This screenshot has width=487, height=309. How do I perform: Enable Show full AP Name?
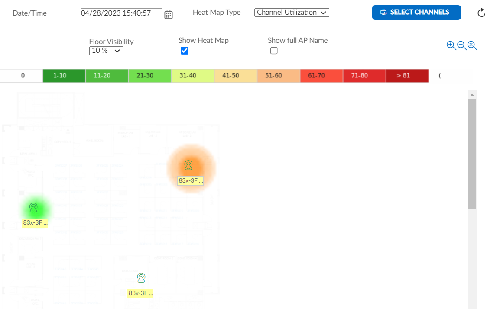click(x=274, y=51)
